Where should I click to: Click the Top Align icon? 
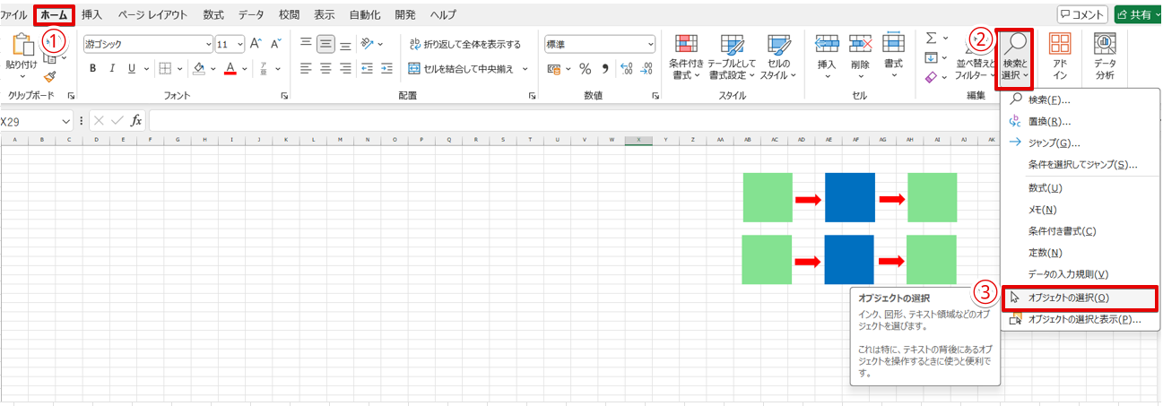tap(306, 43)
